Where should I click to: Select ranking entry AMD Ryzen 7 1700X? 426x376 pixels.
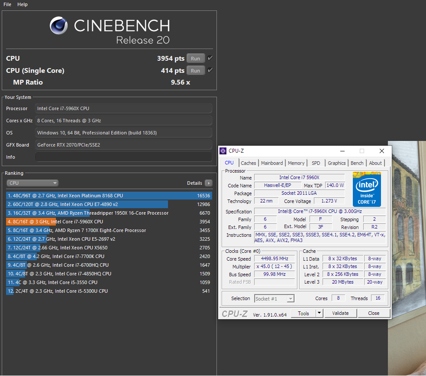point(109,230)
